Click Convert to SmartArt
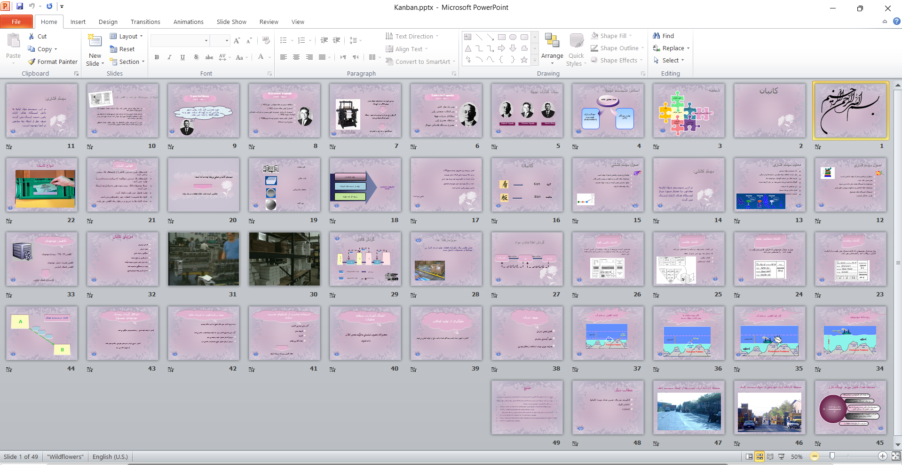Viewport: 902px width, 465px height. pos(420,62)
